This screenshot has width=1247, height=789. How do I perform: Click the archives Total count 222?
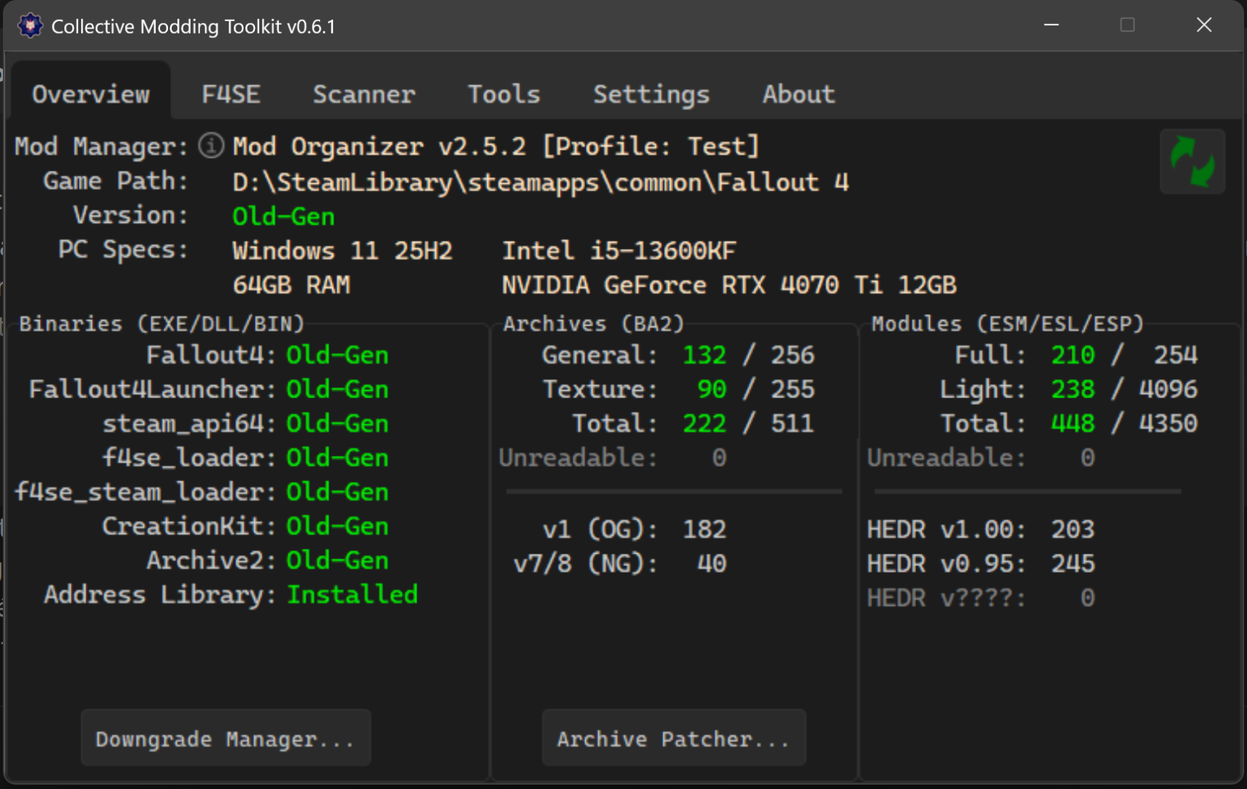point(704,424)
